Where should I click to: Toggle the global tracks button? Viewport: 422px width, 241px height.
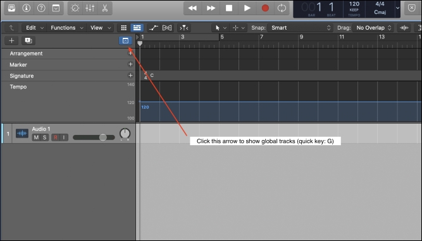125,40
